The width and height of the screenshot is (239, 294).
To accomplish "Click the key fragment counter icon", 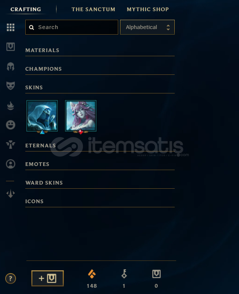I will pyautogui.click(x=124, y=274).
